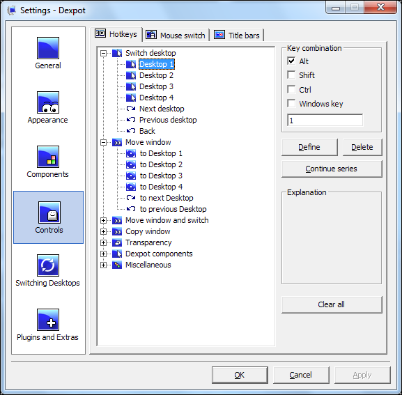Screen dimensions: 402x395
Task: Expand the Miscellaneous tree node
Action: 103,265
